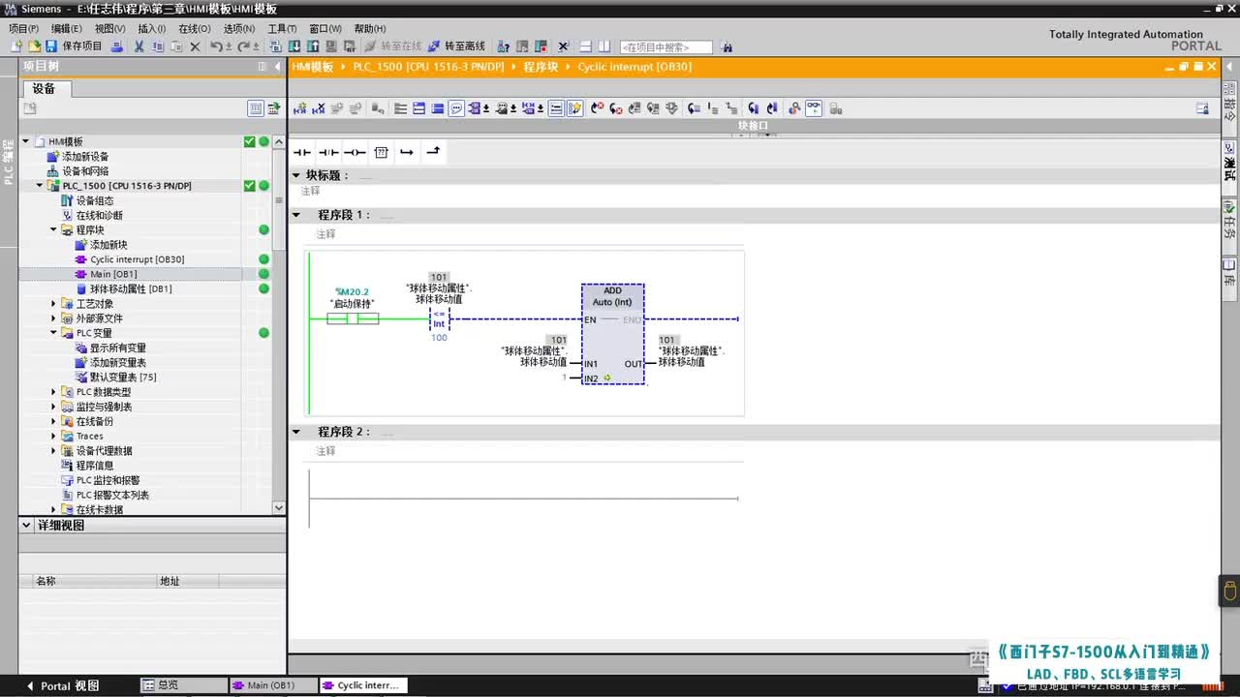The height and width of the screenshot is (697, 1240).
Task: Select 设备和网络 in the project tree
Action: point(85,171)
